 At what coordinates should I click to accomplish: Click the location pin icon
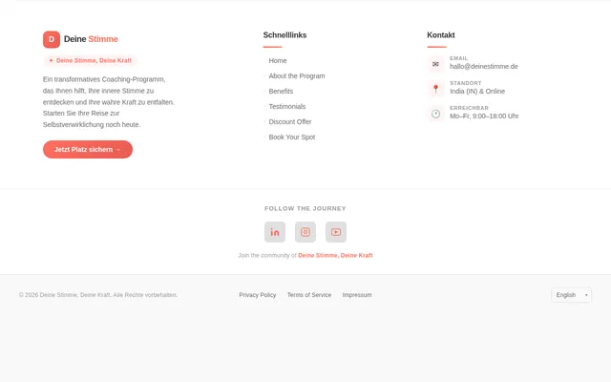pyautogui.click(x=435, y=89)
